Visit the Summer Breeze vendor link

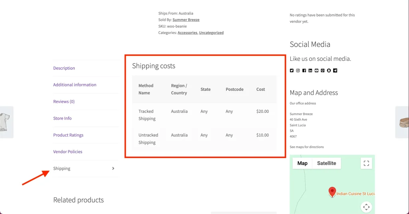(186, 20)
